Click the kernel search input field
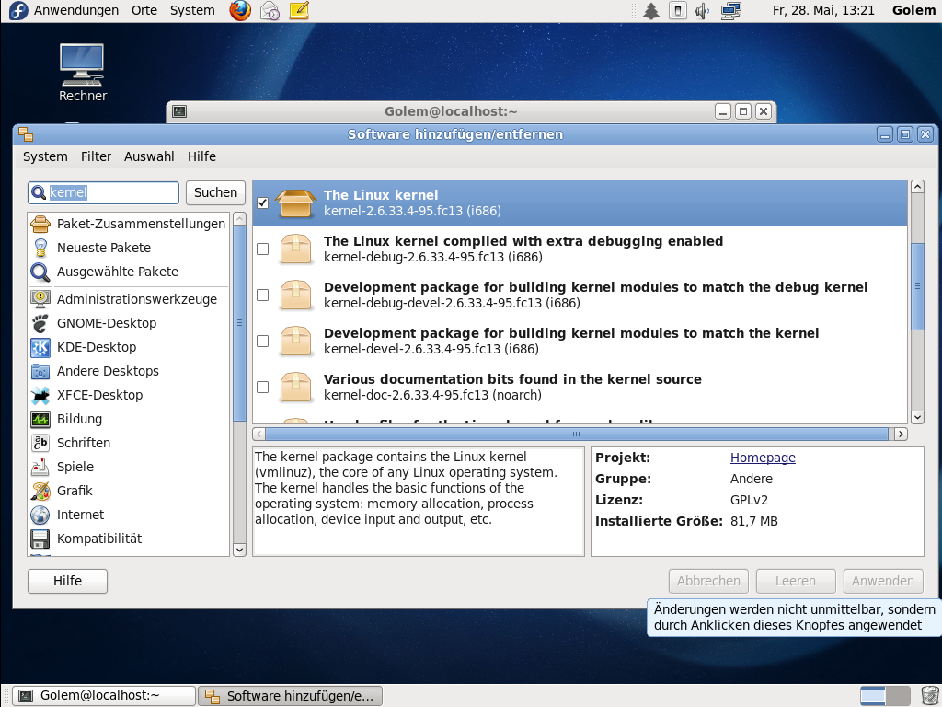Screen dimensions: 942x707 pyautogui.click(x=103, y=192)
